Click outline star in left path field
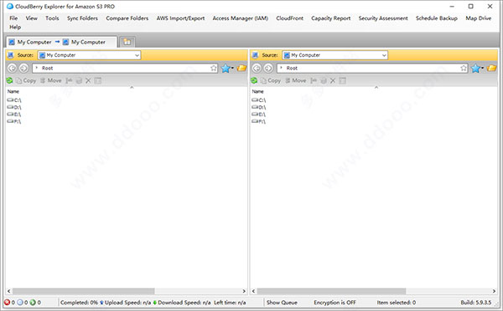Screen dimensions: 503x311 pos(214,68)
